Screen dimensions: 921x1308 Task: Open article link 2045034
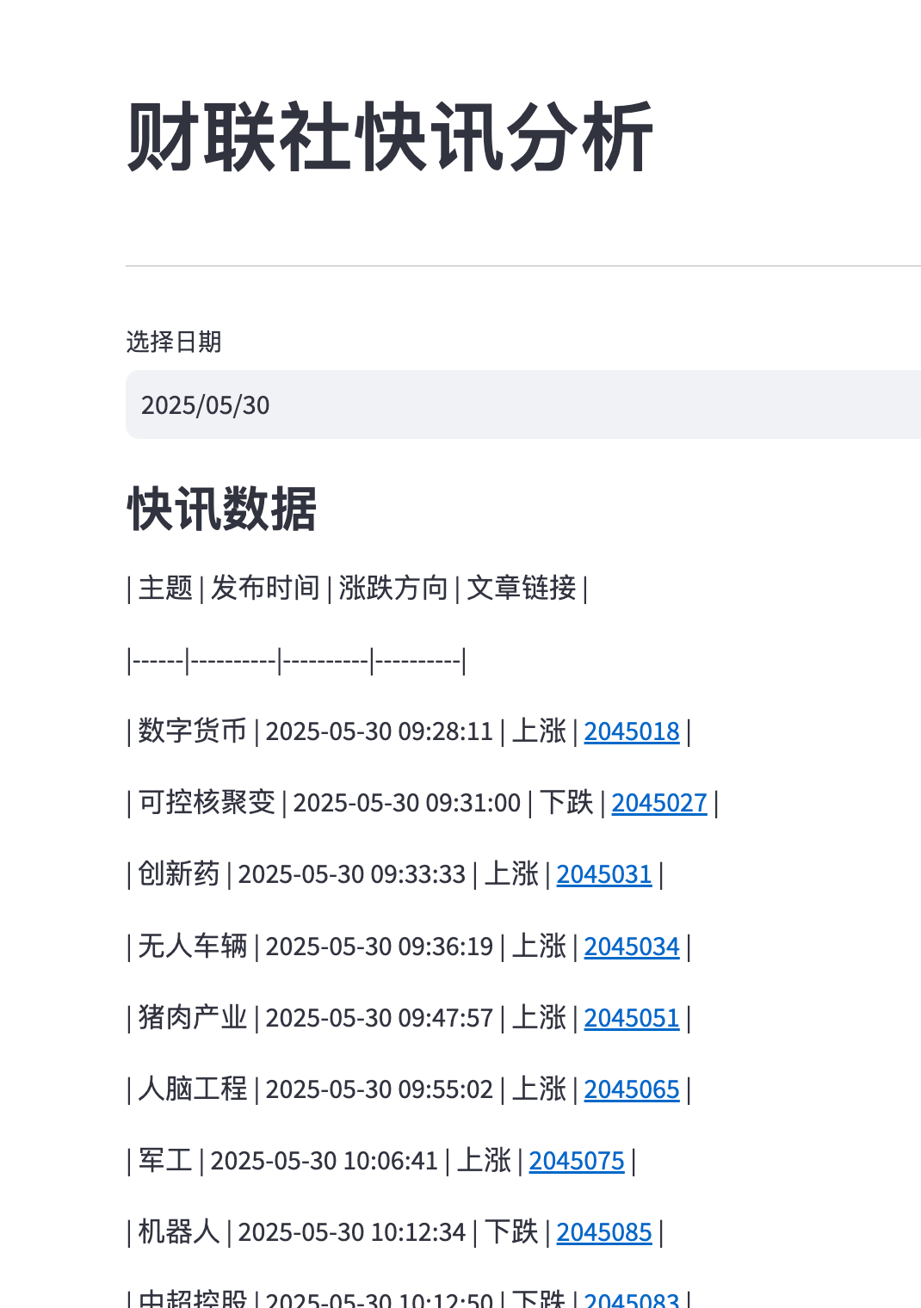[x=632, y=947]
